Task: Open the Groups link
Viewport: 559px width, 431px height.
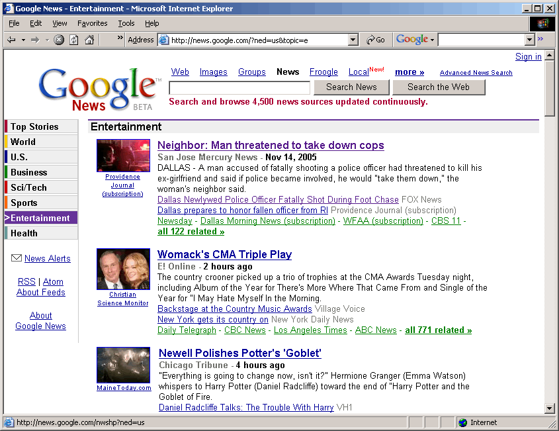Action: click(251, 72)
